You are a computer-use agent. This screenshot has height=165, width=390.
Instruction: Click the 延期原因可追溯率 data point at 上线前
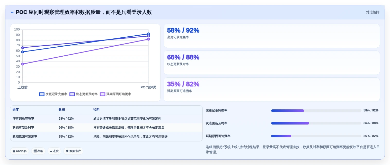pyautogui.click(x=23, y=64)
